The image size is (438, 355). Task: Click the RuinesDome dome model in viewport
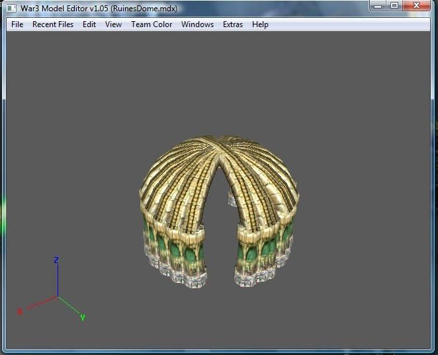coord(219,212)
